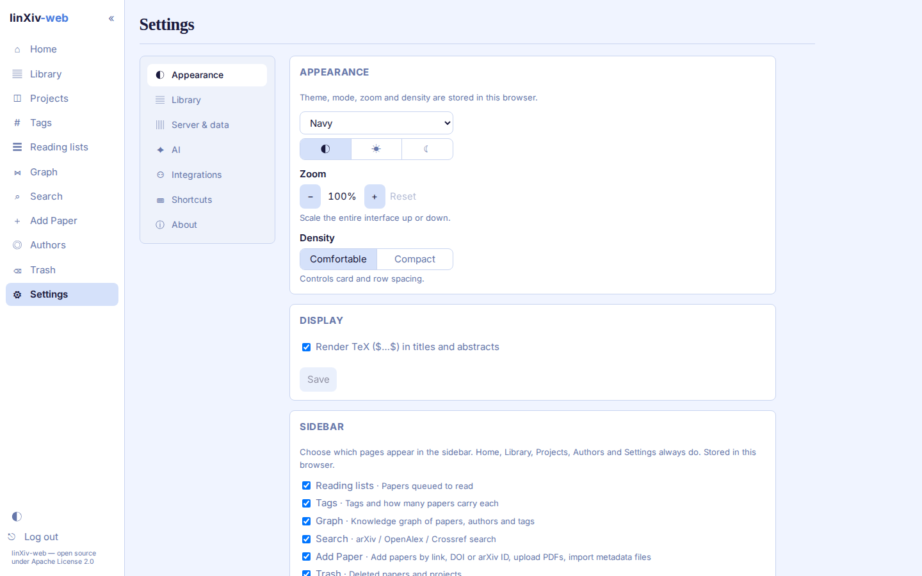Open the Library settings tab

pyautogui.click(x=207, y=100)
